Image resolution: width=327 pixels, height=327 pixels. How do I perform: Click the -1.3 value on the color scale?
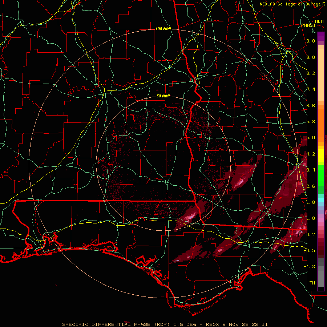pos(309,267)
